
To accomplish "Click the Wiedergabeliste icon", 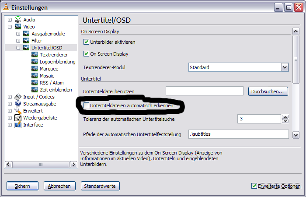I will 18,118.
